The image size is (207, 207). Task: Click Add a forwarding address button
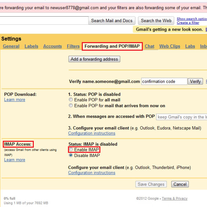coord(94,59)
